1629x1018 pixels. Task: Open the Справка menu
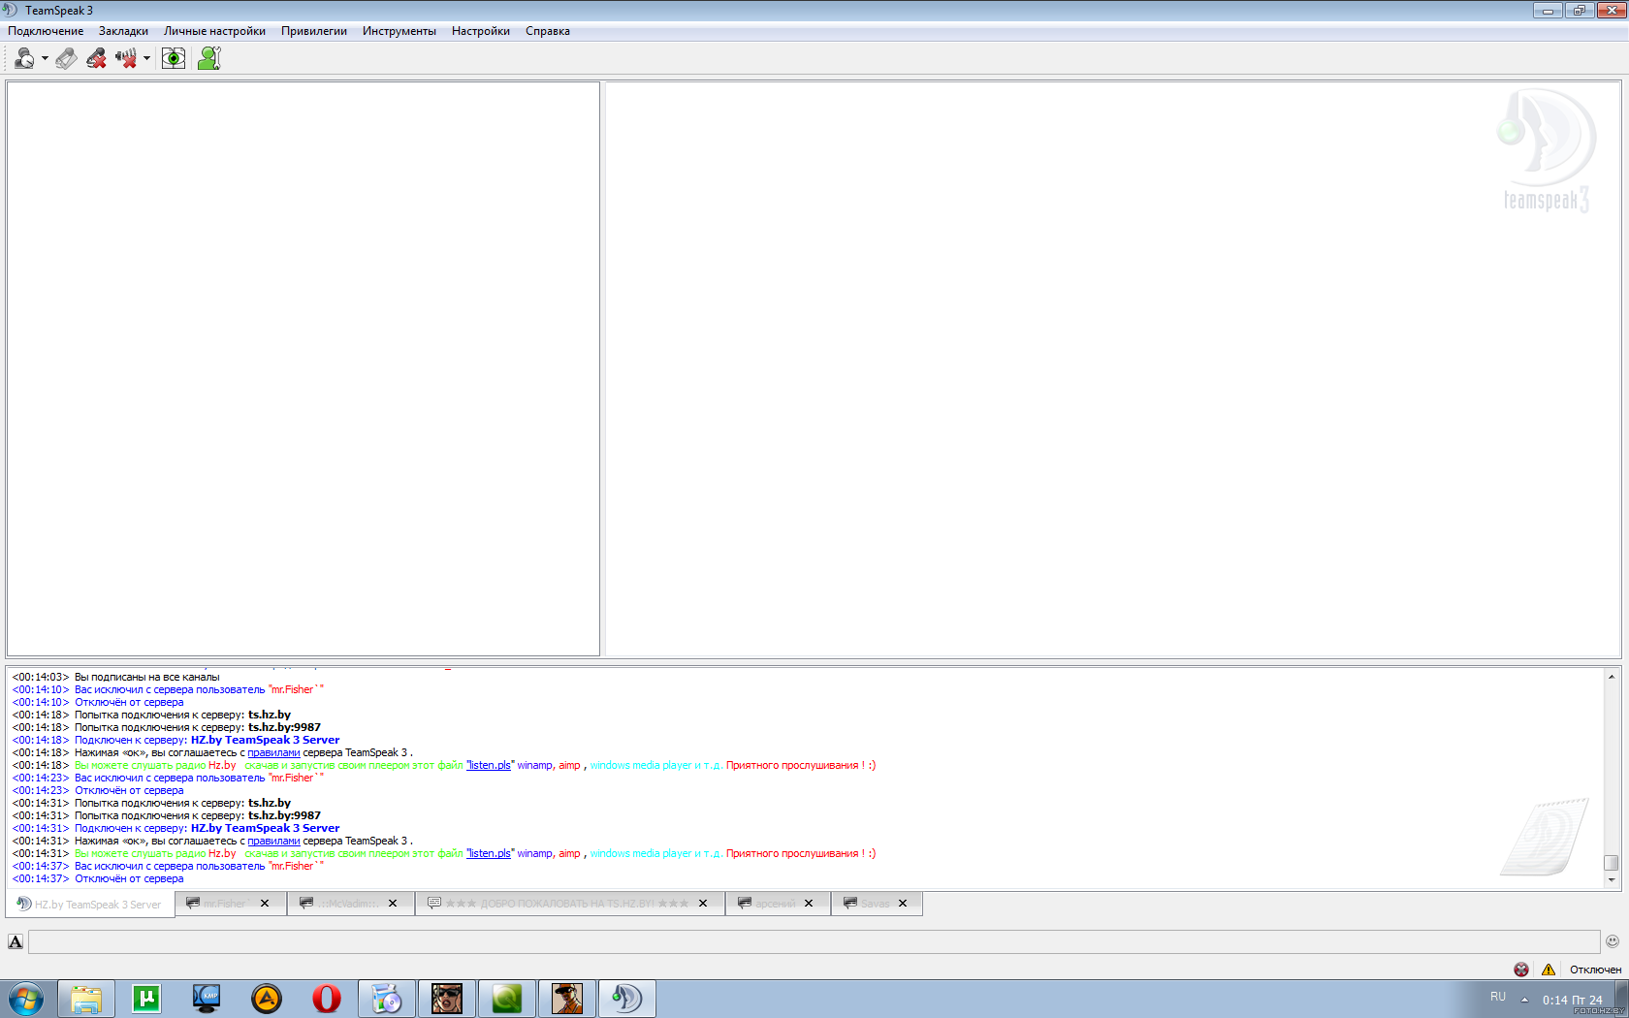[x=548, y=31]
